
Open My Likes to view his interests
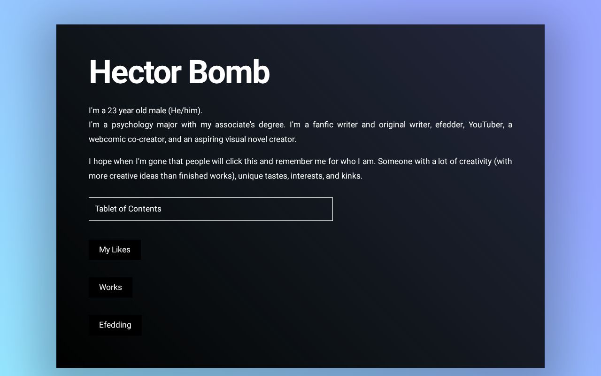[x=115, y=250]
